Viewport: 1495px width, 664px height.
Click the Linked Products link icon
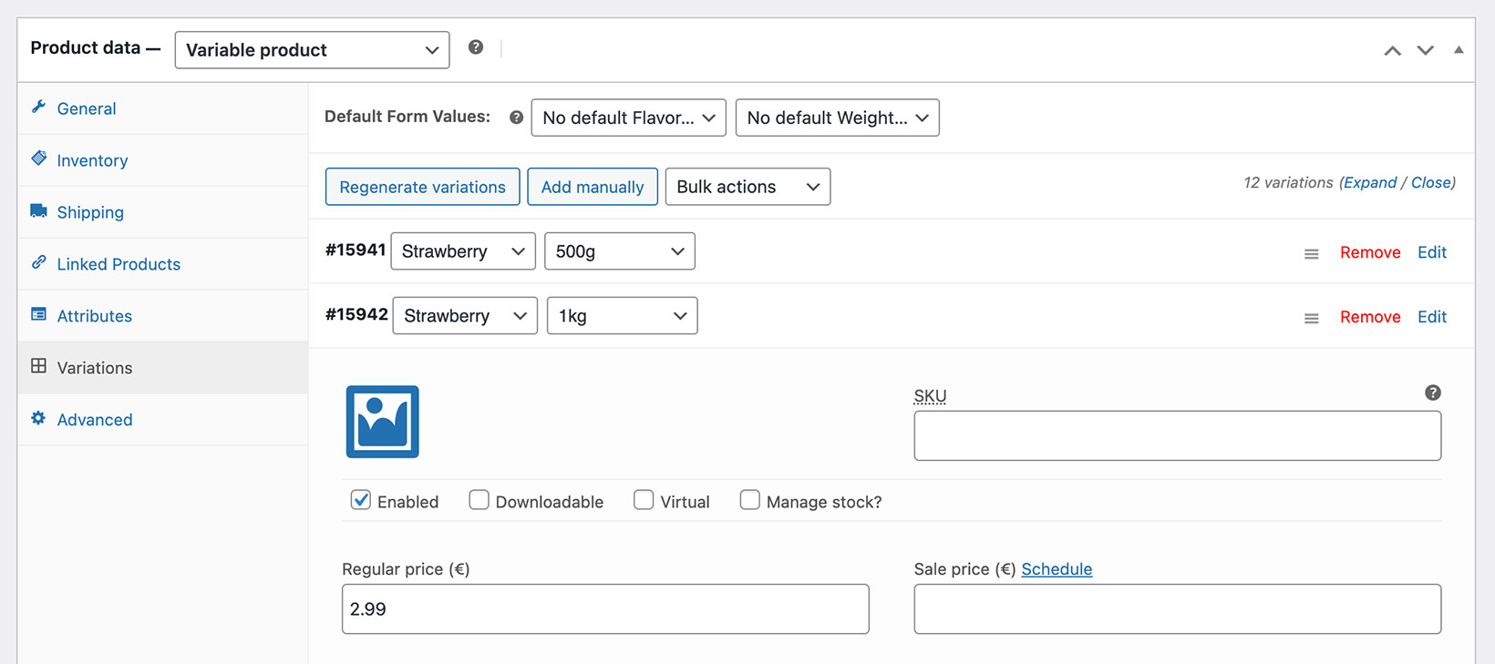[x=38, y=262]
